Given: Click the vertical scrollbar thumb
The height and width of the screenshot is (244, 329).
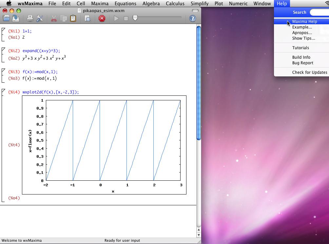Looking at the screenshot, I should point(199,83).
